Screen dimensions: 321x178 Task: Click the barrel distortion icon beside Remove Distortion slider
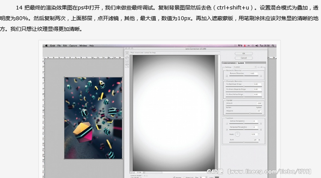click(226, 76)
